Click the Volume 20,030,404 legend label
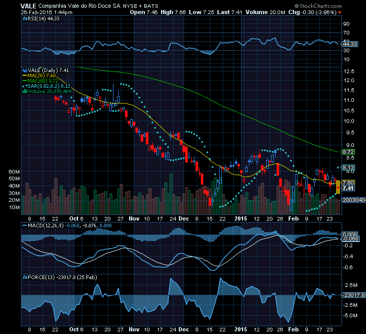366x334 pixels. [49, 91]
